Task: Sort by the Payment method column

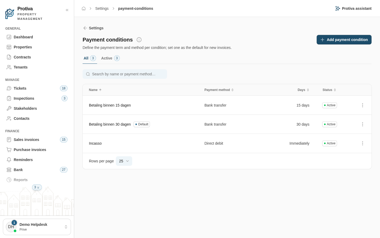Action: pos(219,90)
